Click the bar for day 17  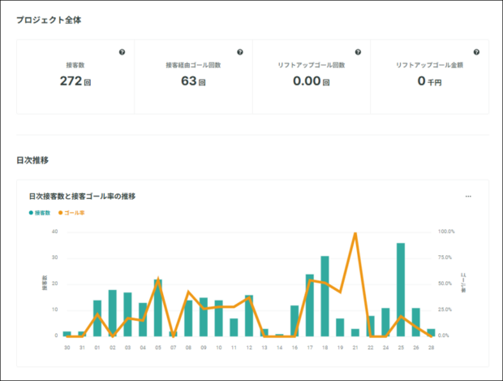pyautogui.click(x=310, y=305)
